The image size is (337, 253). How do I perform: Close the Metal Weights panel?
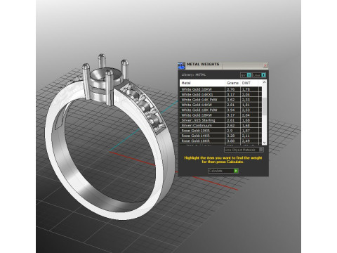[265, 65]
